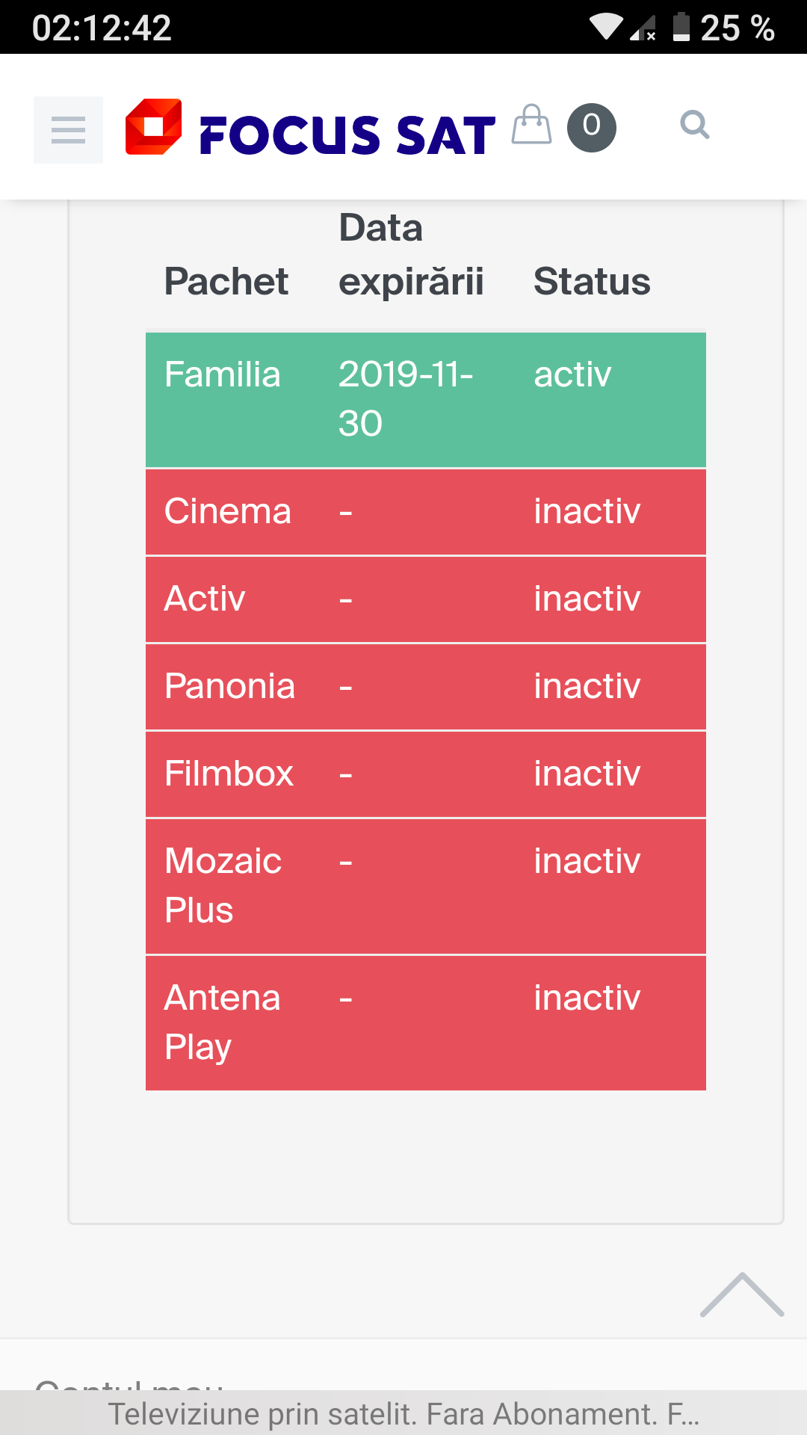Screen dimensions: 807x1435
Task: Select the Familia package row
Action: pyautogui.click(x=425, y=400)
